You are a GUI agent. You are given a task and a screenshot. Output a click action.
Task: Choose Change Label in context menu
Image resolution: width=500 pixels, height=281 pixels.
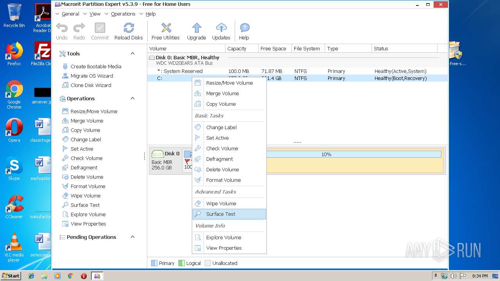[x=229, y=127]
